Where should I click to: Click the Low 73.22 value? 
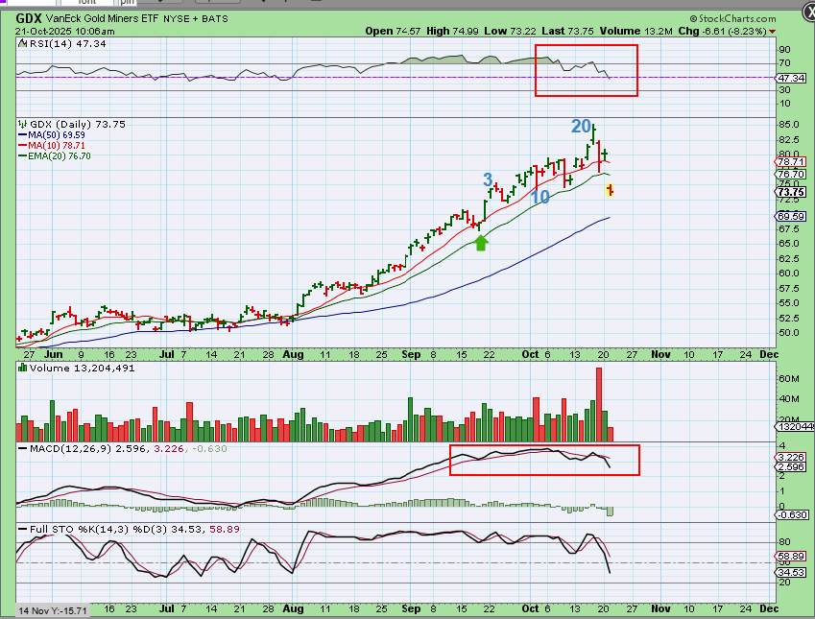pyautogui.click(x=510, y=31)
